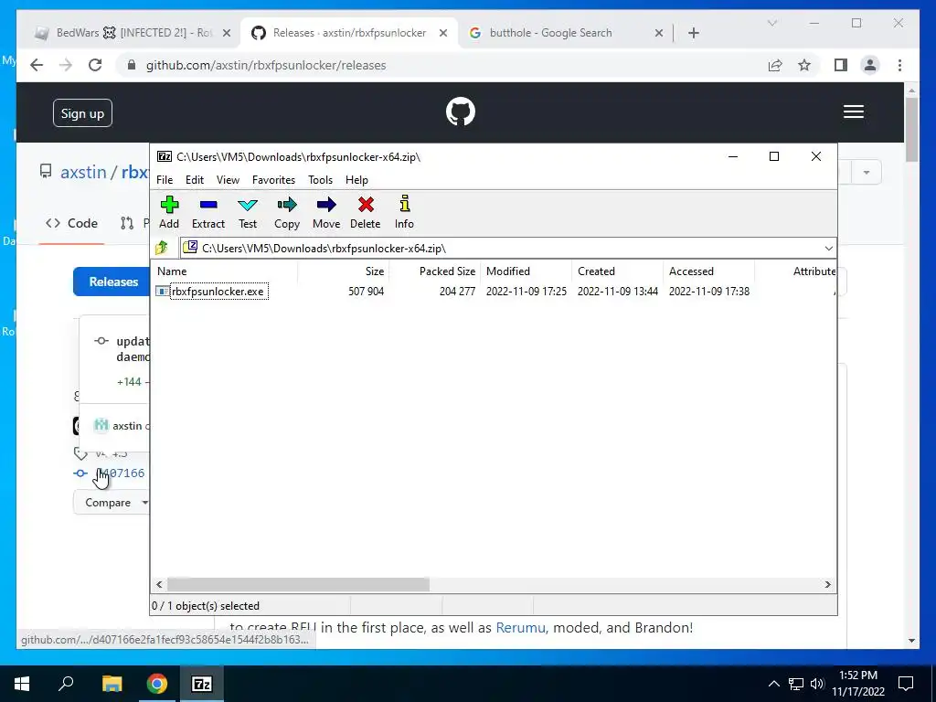Click the 7-Zip scrollbar right arrow
The height and width of the screenshot is (702, 936).
[x=827, y=584]
